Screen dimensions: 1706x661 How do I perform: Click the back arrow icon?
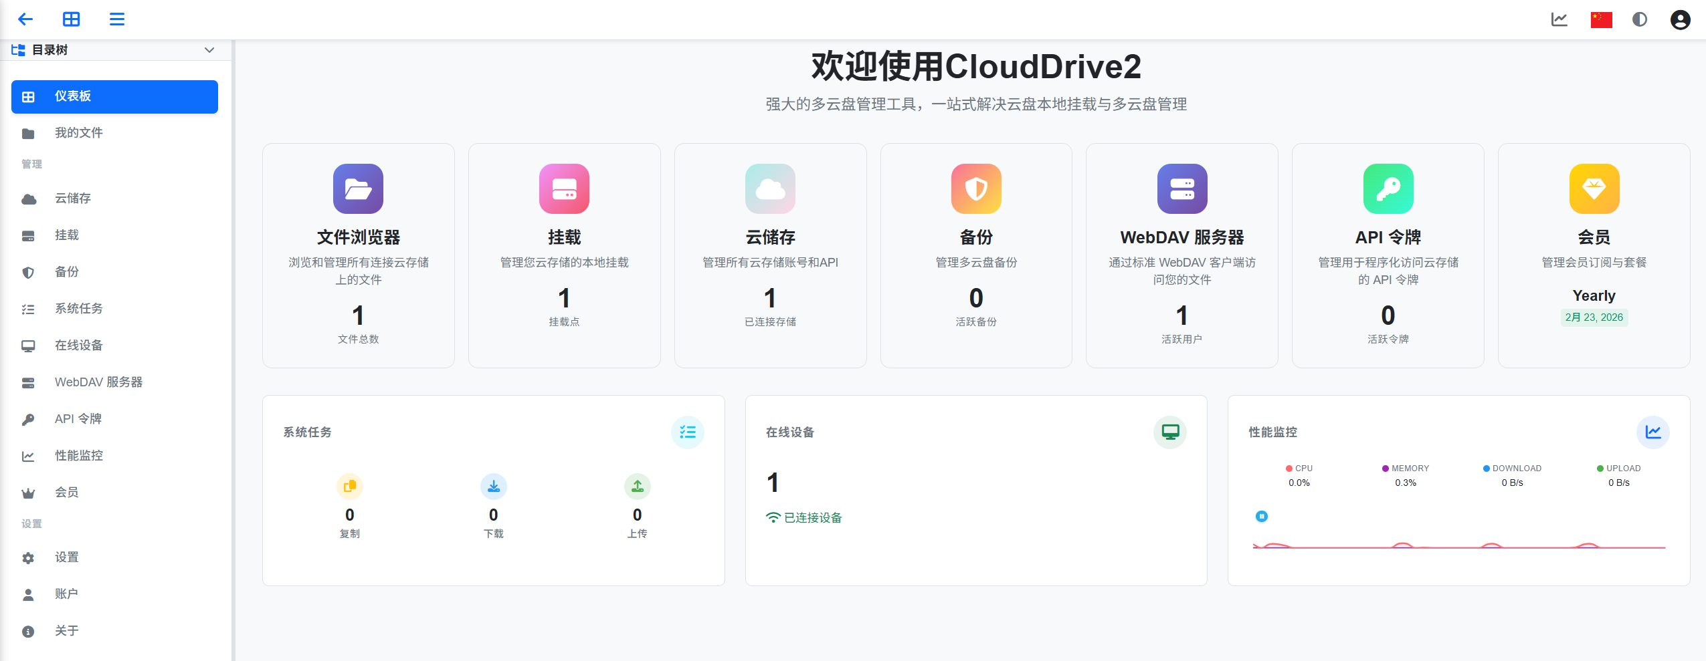25,19
